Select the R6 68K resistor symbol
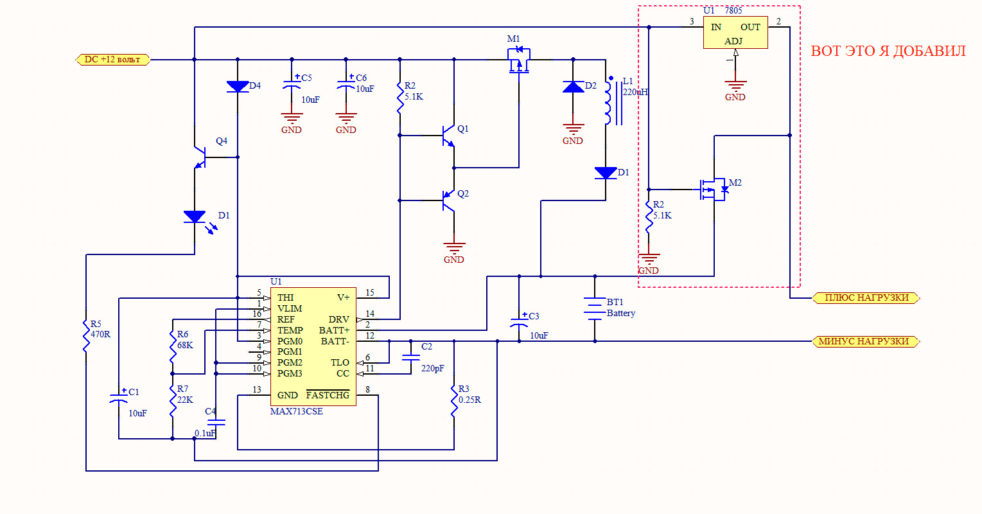This screenshot has height=514, width=982. point(173,346)
